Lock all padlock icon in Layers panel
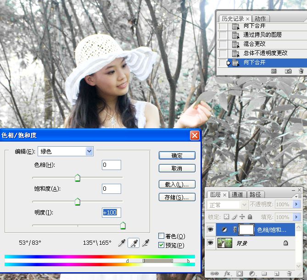 pos(250,217)
